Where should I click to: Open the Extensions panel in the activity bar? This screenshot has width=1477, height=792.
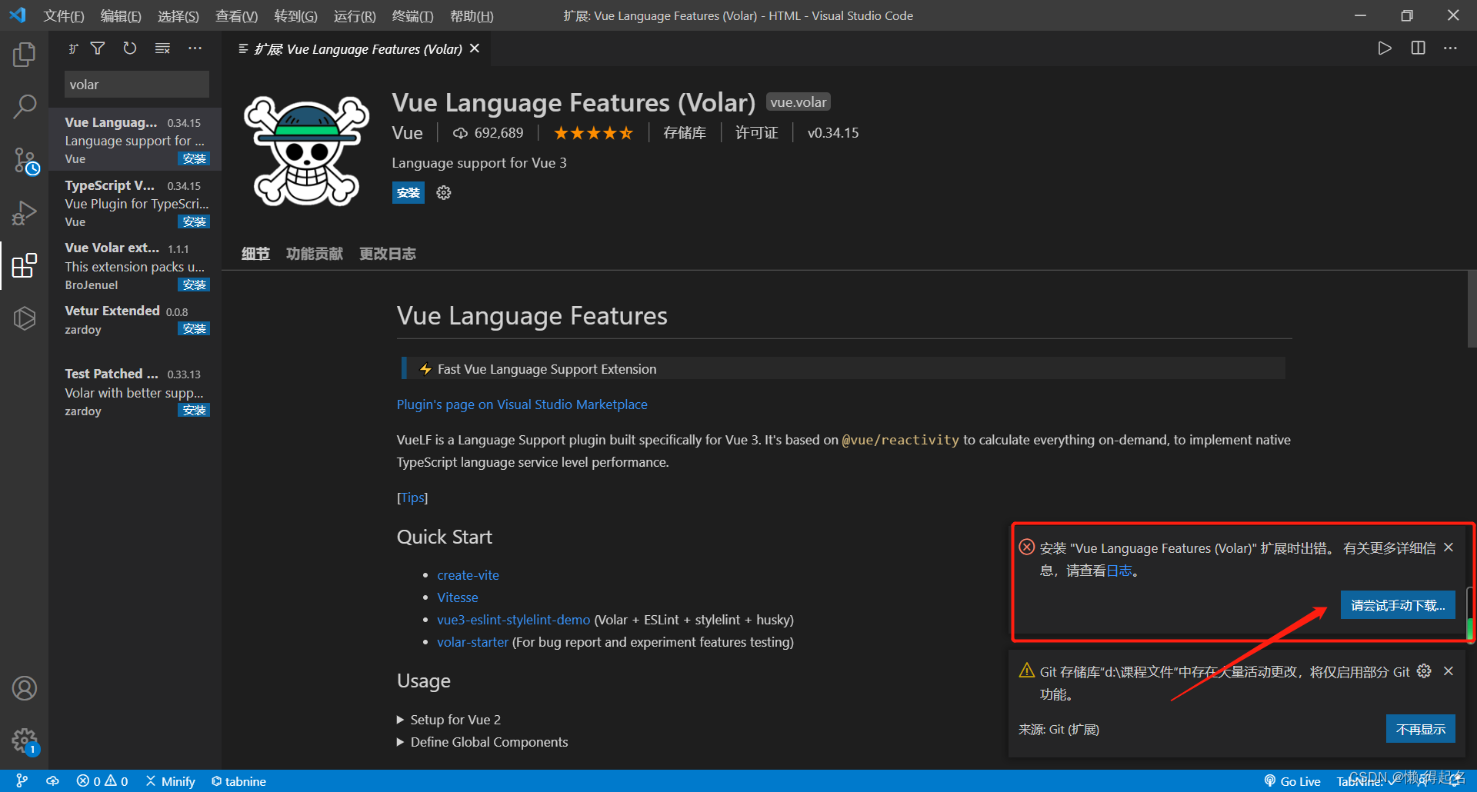coord(24,265)
